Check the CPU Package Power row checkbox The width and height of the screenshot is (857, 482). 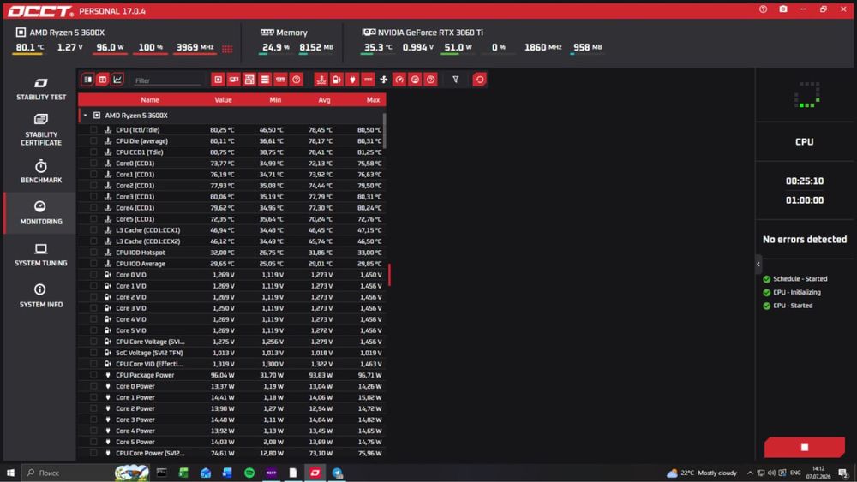[93, 375]
